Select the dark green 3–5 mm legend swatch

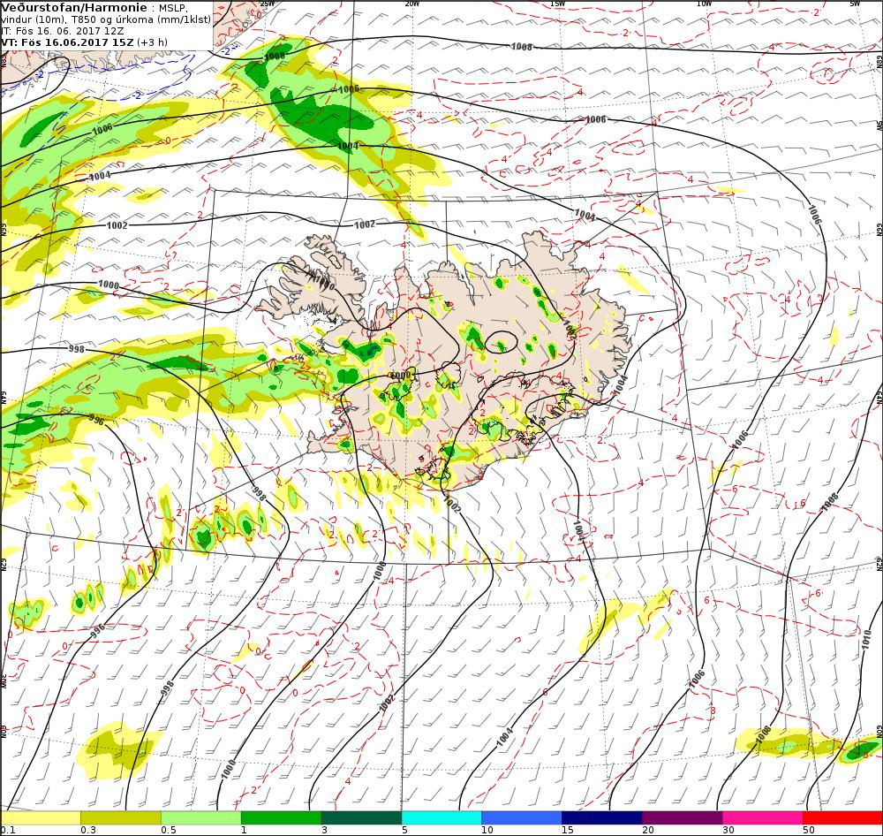361,818
